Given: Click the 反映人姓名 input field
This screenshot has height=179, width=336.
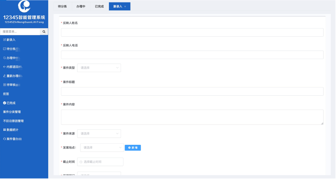Looking at the screenshot, I should point(192,32).
